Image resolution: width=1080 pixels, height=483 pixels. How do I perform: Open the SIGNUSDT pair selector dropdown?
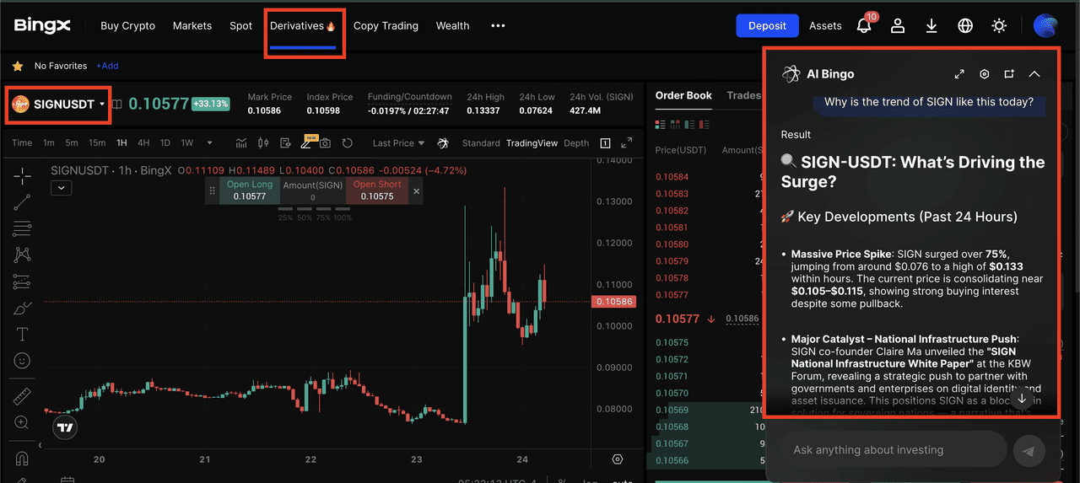click(x=57, y=105)
